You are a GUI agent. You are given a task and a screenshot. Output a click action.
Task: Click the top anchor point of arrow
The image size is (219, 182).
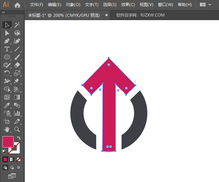click(x=108, y=58)
